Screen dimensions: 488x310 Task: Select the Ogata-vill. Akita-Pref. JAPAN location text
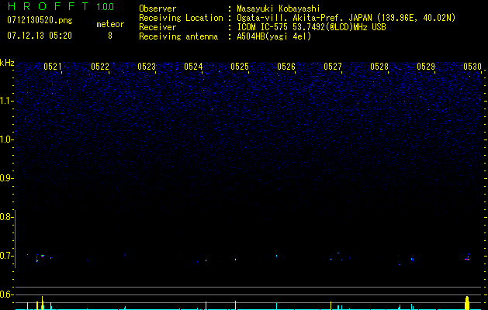(346, 18)
